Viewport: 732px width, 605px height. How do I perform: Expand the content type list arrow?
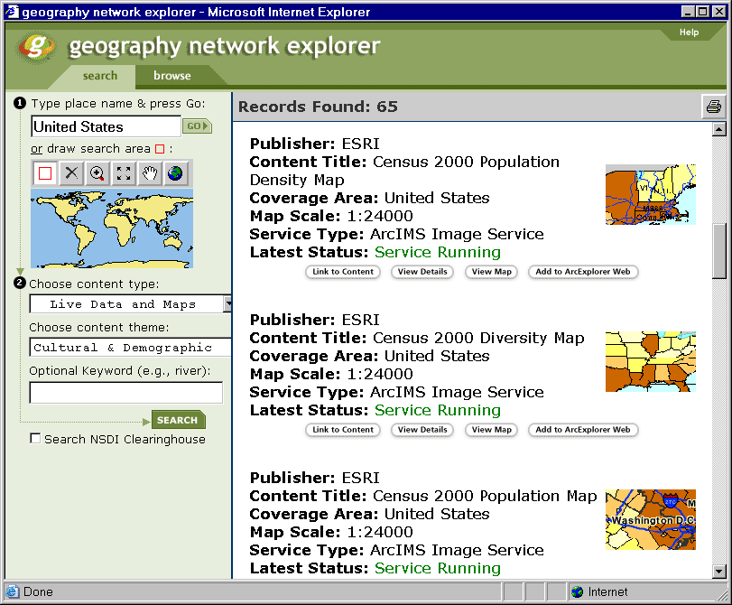click(229, 304)
